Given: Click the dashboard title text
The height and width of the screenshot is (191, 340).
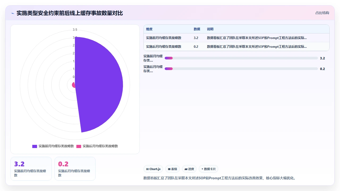Looking at the screenshot, I should 70,13.
